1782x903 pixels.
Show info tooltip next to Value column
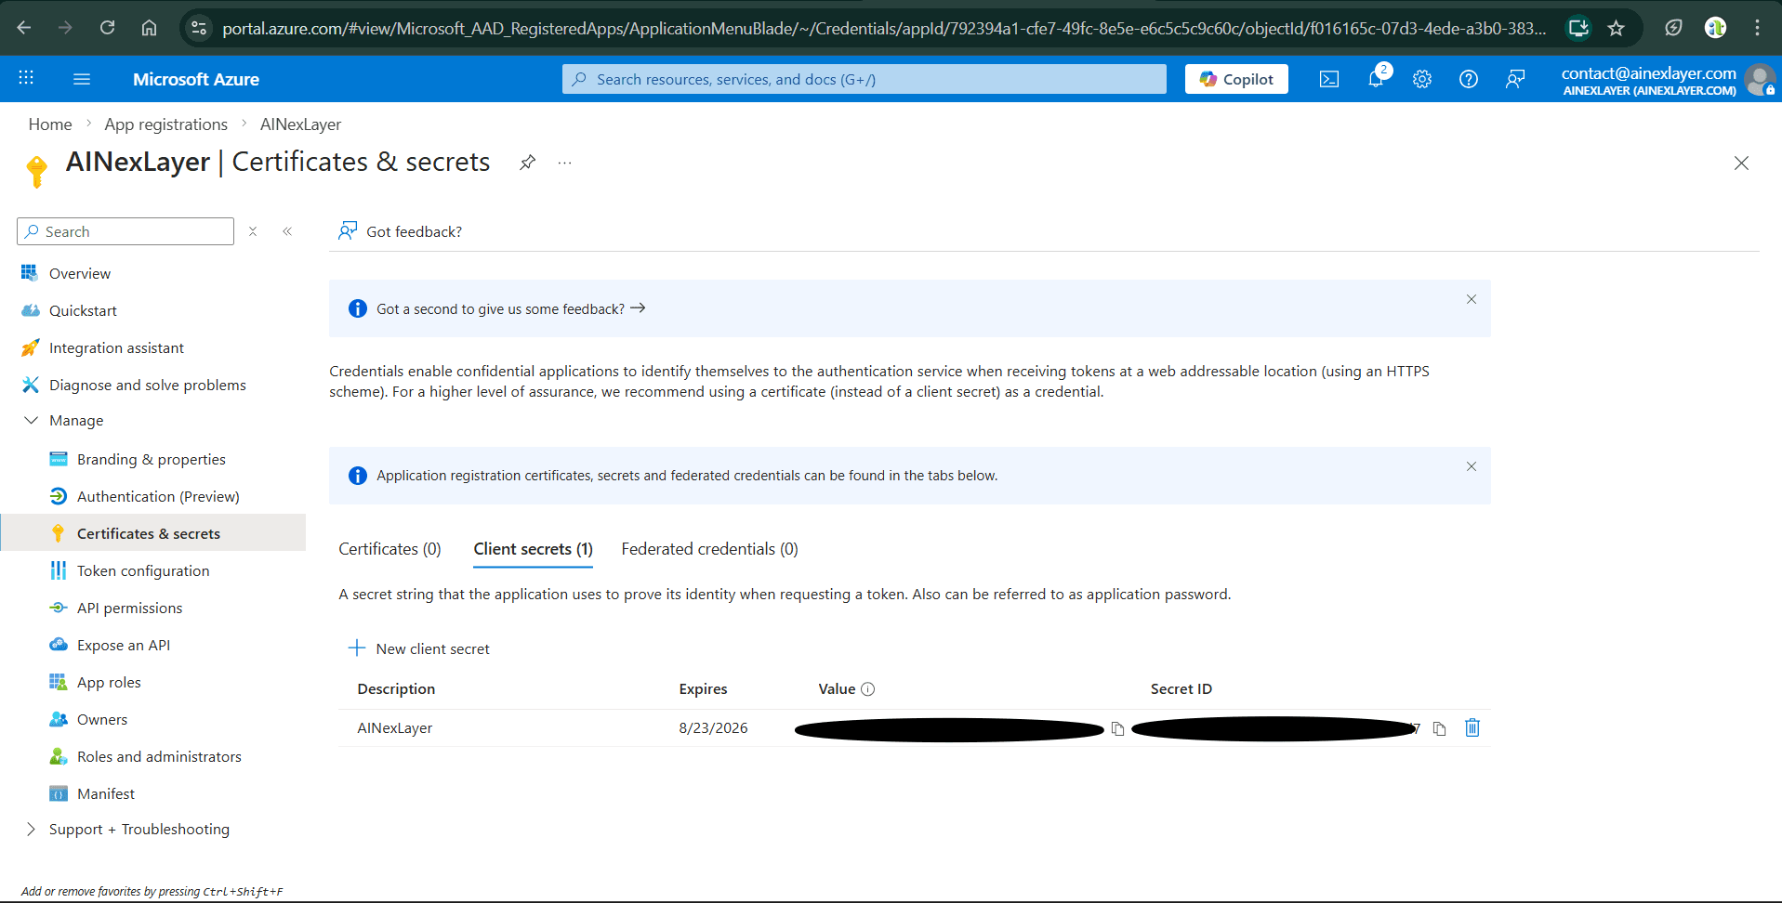pos(868,689)
